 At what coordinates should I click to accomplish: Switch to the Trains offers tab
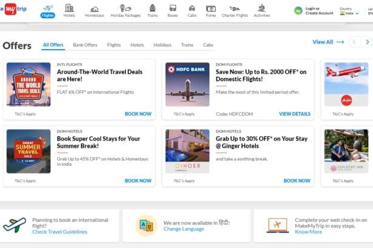tap(187, 45)
